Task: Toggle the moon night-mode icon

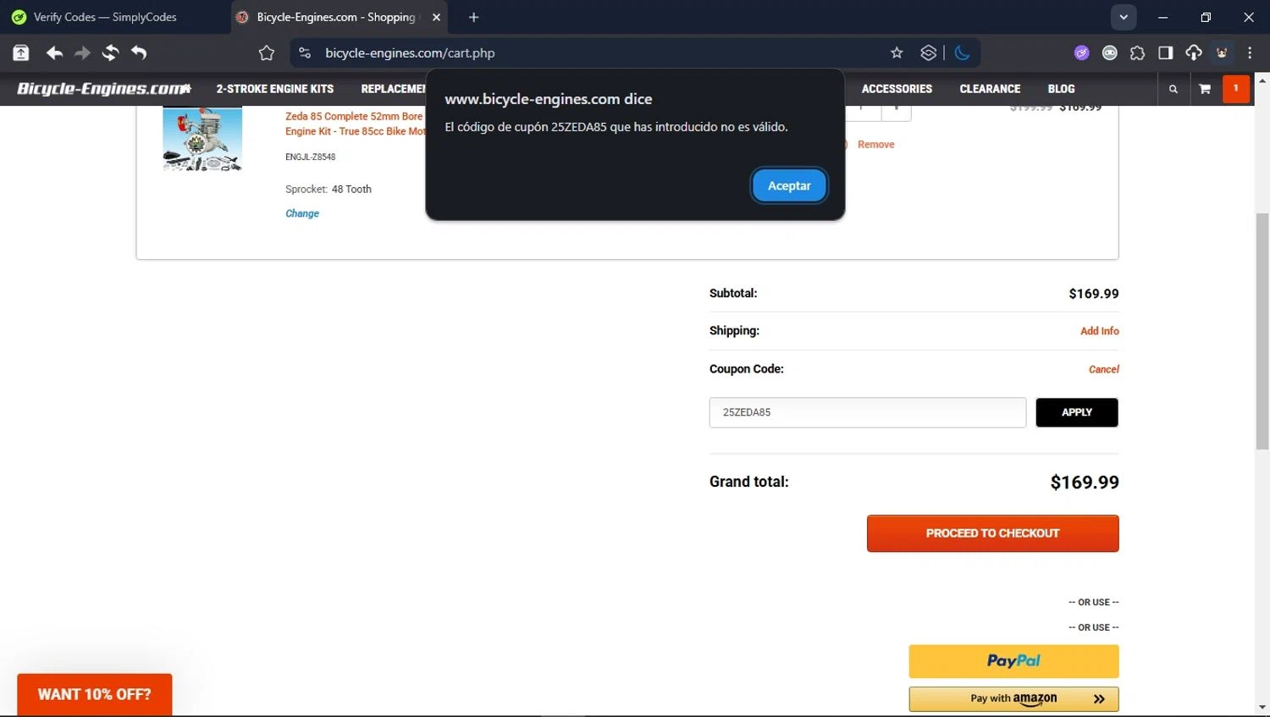Action: tap(962, 52)
